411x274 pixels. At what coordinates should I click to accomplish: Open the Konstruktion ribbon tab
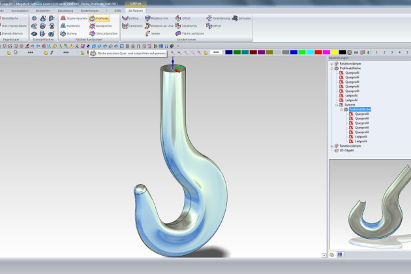coord(20,11)
